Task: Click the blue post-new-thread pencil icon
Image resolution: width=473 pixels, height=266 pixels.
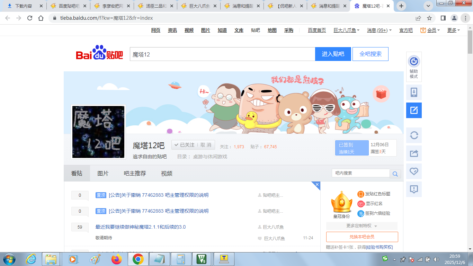Action: coord(414,110)
